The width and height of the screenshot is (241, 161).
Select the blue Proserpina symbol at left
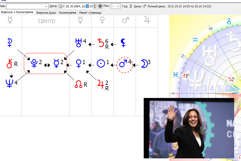click(9, 43)
